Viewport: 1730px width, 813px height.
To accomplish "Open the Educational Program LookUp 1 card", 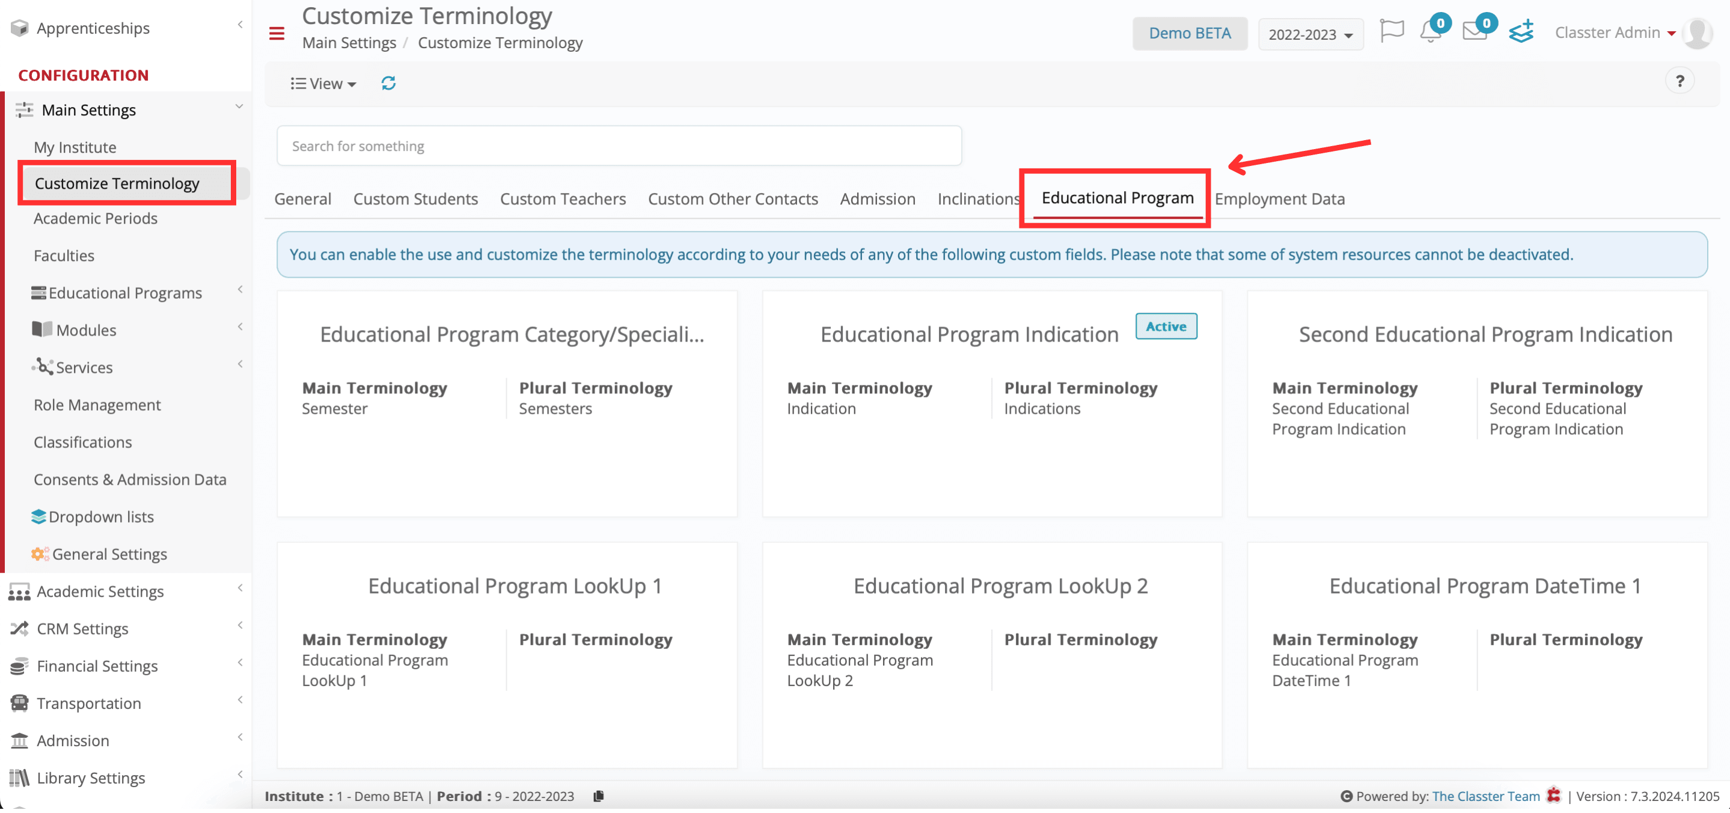I will [507, 655].
